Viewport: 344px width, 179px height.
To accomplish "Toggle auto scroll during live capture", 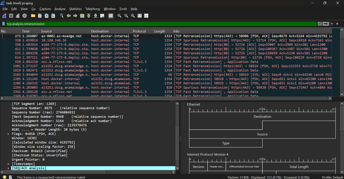I will [x=102, y=16].
